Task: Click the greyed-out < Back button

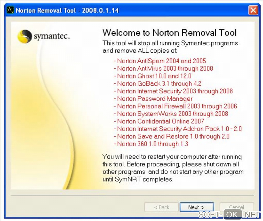Action: click(x=161, y=207)
